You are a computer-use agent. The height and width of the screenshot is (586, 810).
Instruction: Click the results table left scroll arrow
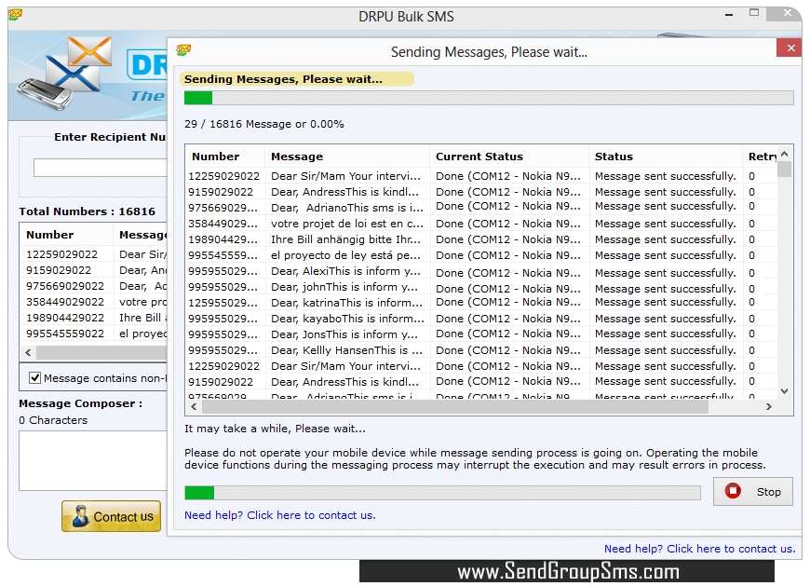pyautogui.click(x=194, y=407)
